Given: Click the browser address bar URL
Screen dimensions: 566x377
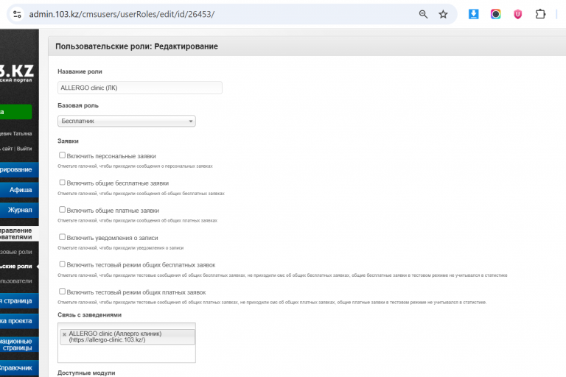Looking at the screenshot, I should coord(122,14).
